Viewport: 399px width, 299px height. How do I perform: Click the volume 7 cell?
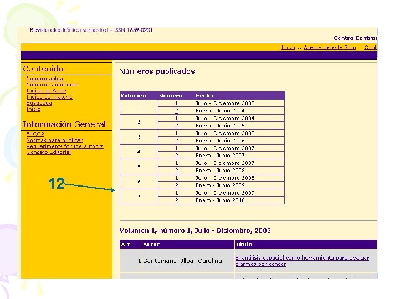(139, 197)
